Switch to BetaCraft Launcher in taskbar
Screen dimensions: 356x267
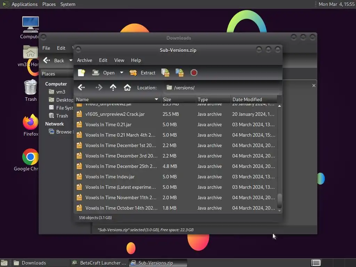click(x=99, y=263)
